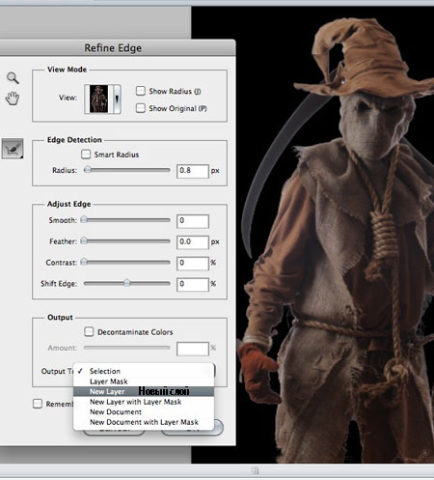The width and height of the screenshot is (434, 480).
Task: Enable the Show Original checkbox
Action: coord(141,108)
